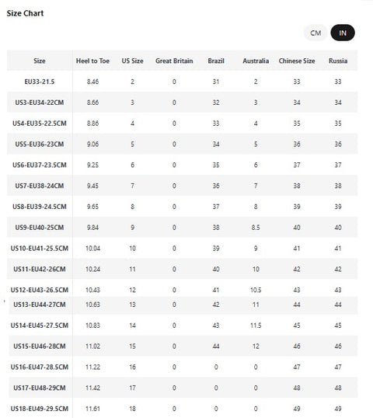The image size is (373, 418).
Task: Click the Great Britain column header
Action: click(x=174, y=61)
